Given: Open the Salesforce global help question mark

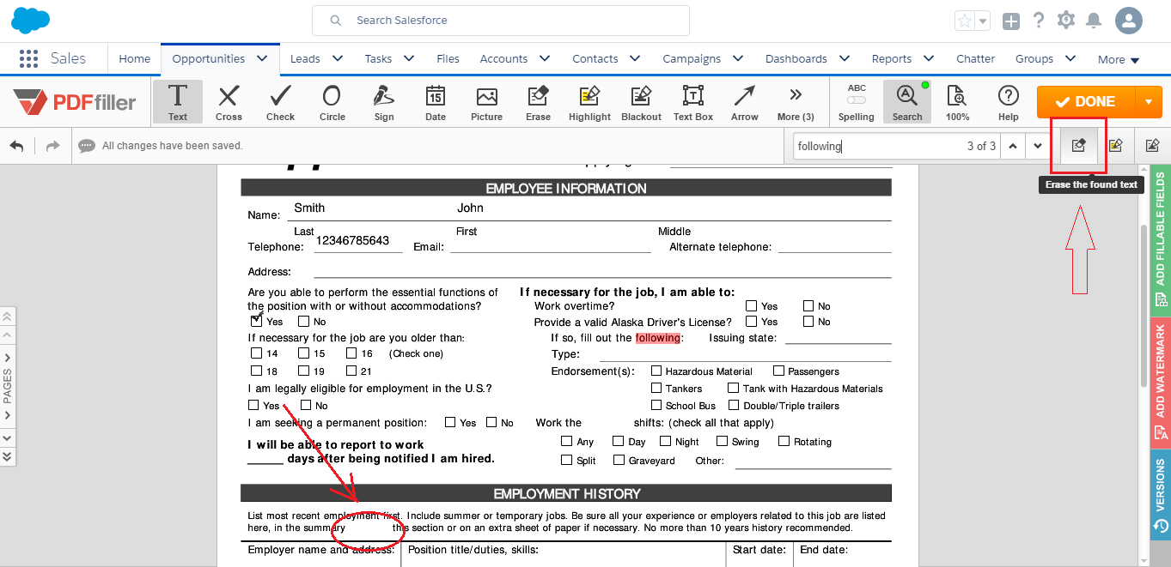Looking at the screenshot, I should tap(1039, 20).
